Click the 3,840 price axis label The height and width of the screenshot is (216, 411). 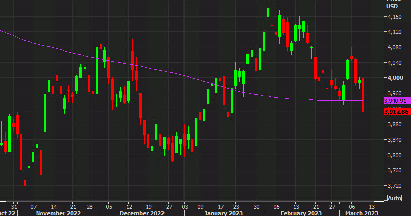pyautogui.click(x=394, y=140)
